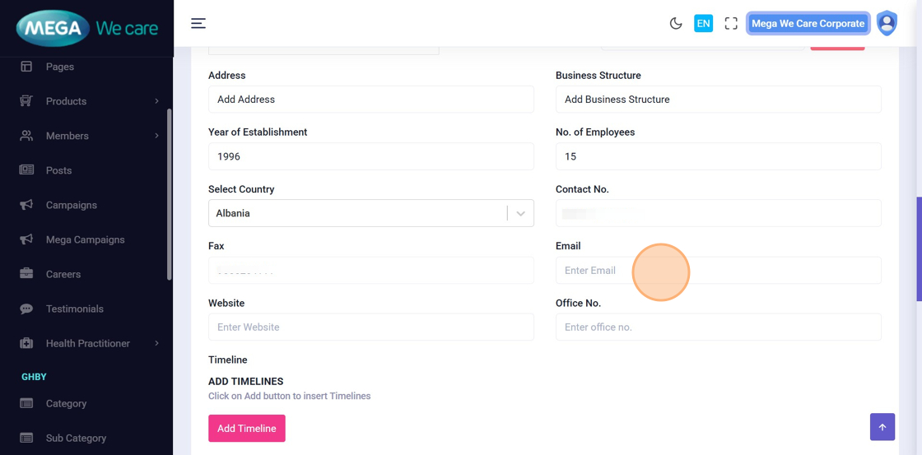Click the Campaigns megaphone icon
The height and width of the screenshot is (455, 922).
[26, 205]
